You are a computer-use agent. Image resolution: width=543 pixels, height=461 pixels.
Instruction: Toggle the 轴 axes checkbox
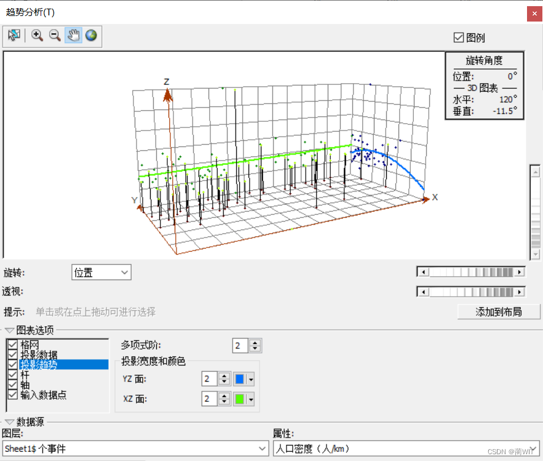point(13,385)
